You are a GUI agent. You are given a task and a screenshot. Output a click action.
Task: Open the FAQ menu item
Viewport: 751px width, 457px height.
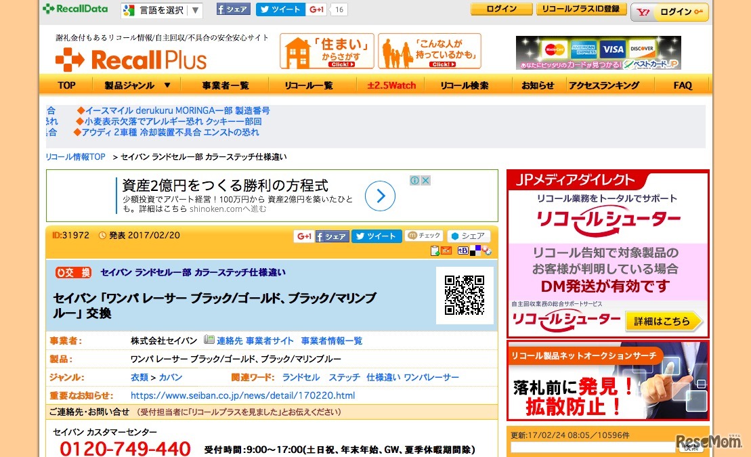(683, 85)
